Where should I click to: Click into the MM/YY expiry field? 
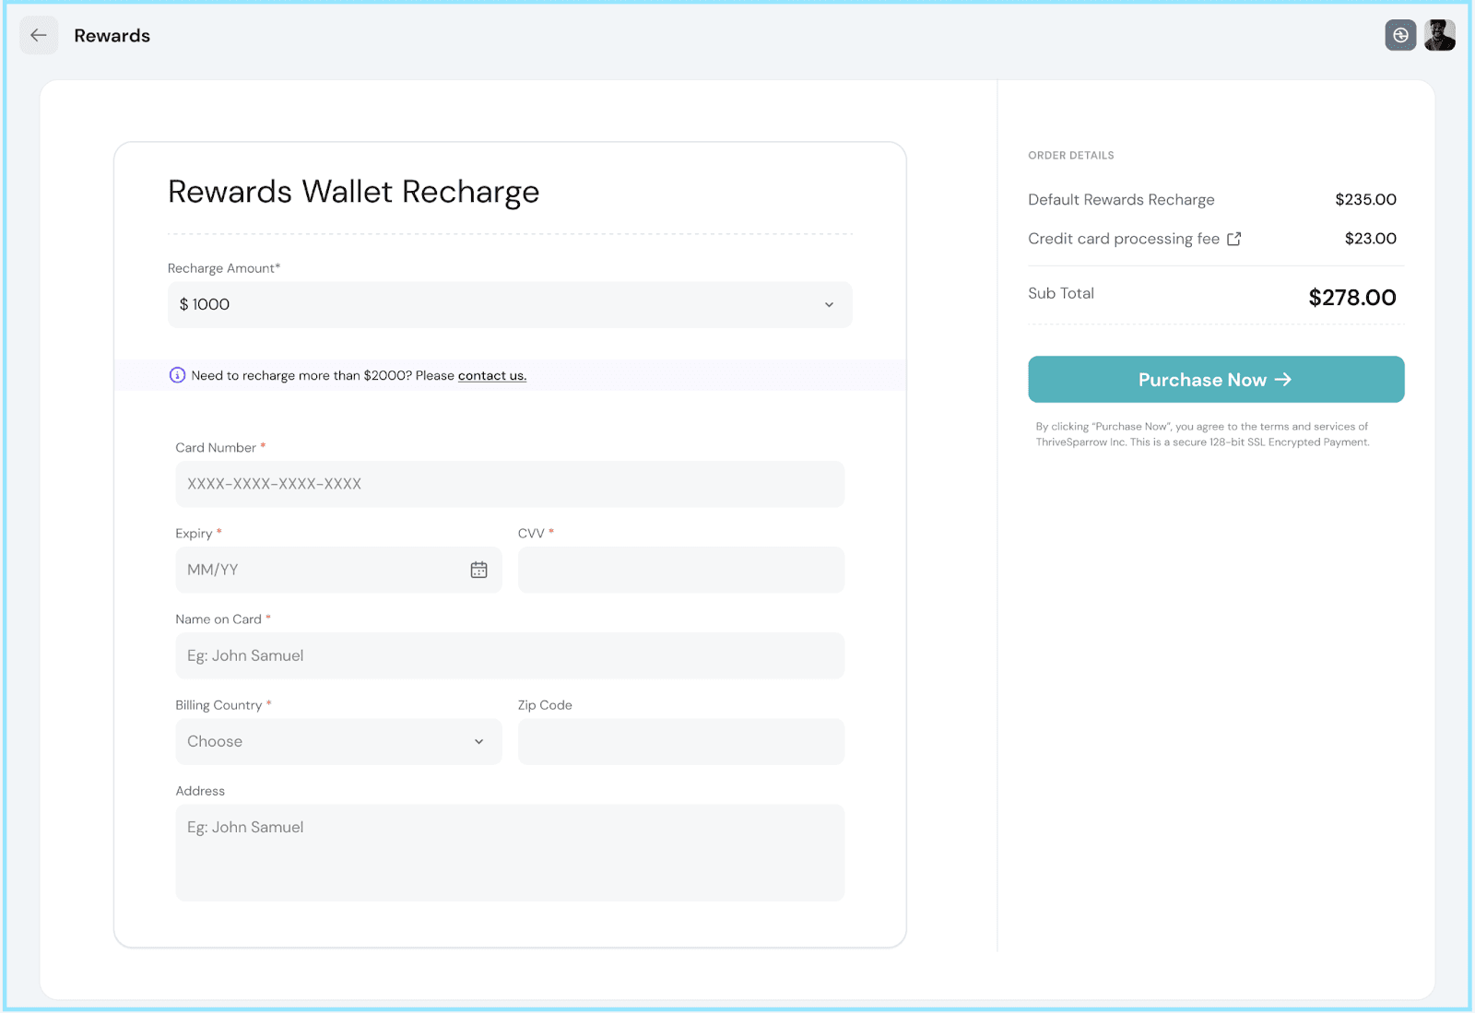323,570
